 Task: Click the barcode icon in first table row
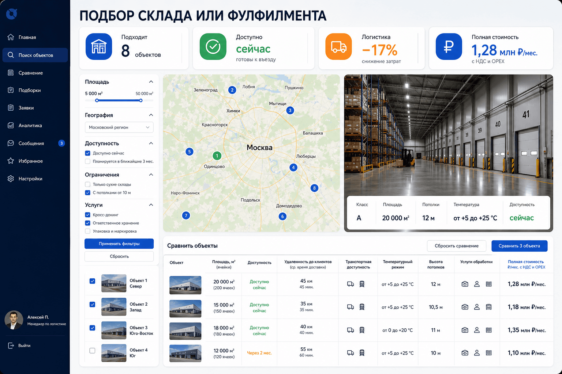click(488, 284)
